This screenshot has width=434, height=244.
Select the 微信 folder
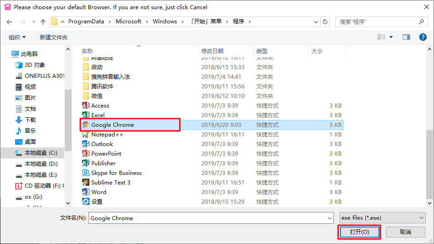pos(93,96)
